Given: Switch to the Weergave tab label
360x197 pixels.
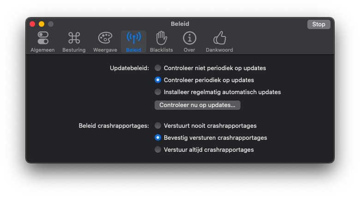Looking at the screenshot, I should click(105, 50).
